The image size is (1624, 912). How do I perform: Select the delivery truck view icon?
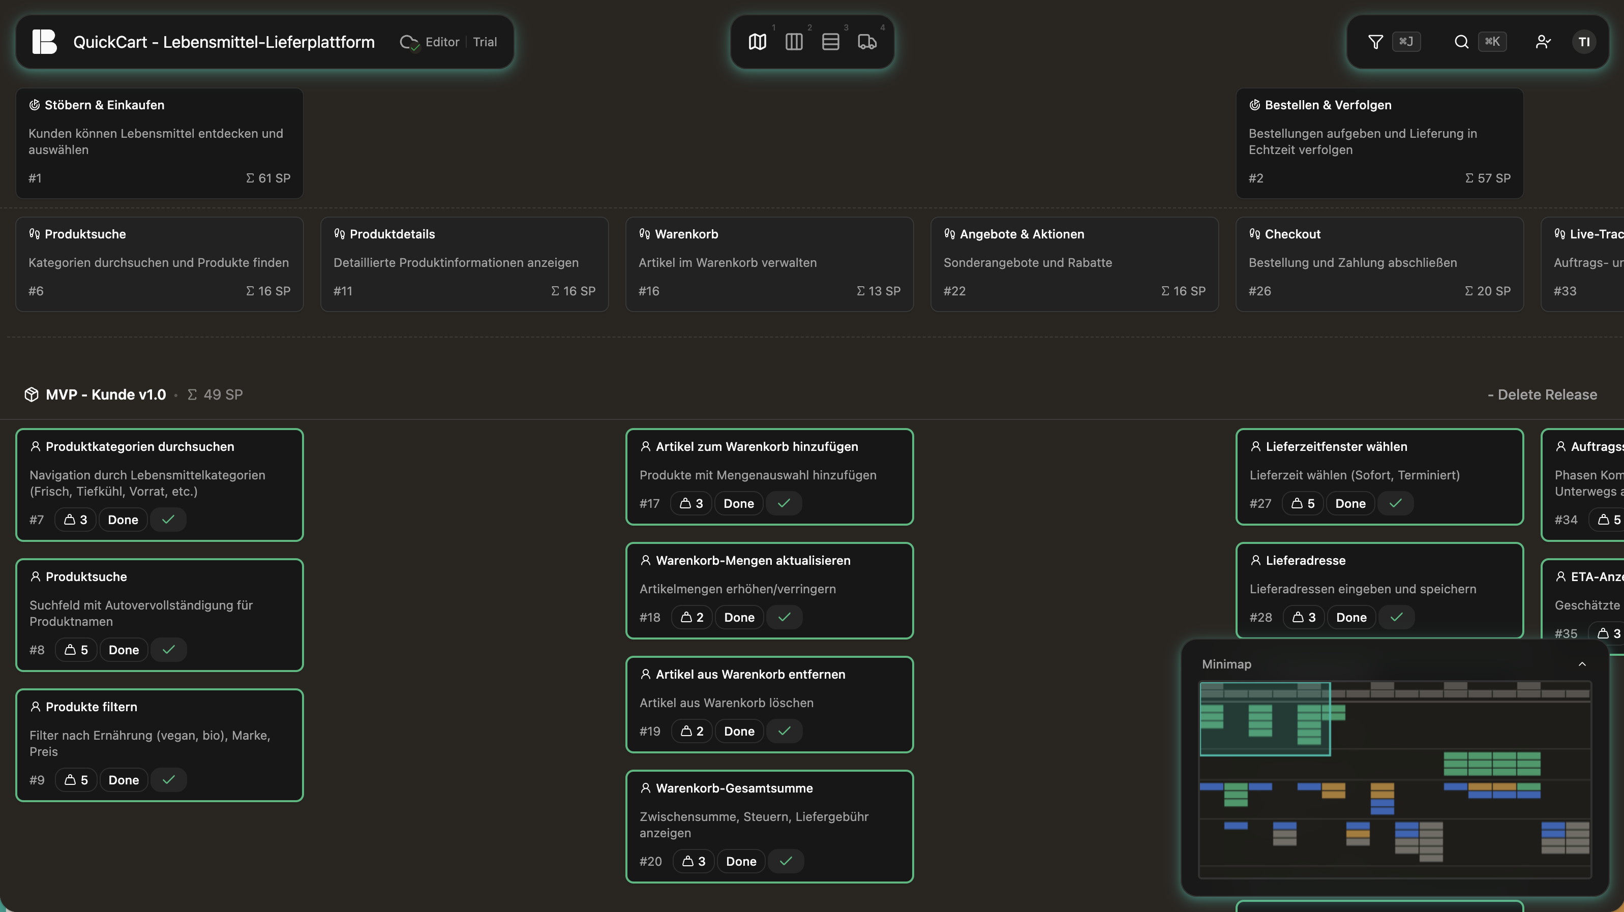(x=867, y=42)
